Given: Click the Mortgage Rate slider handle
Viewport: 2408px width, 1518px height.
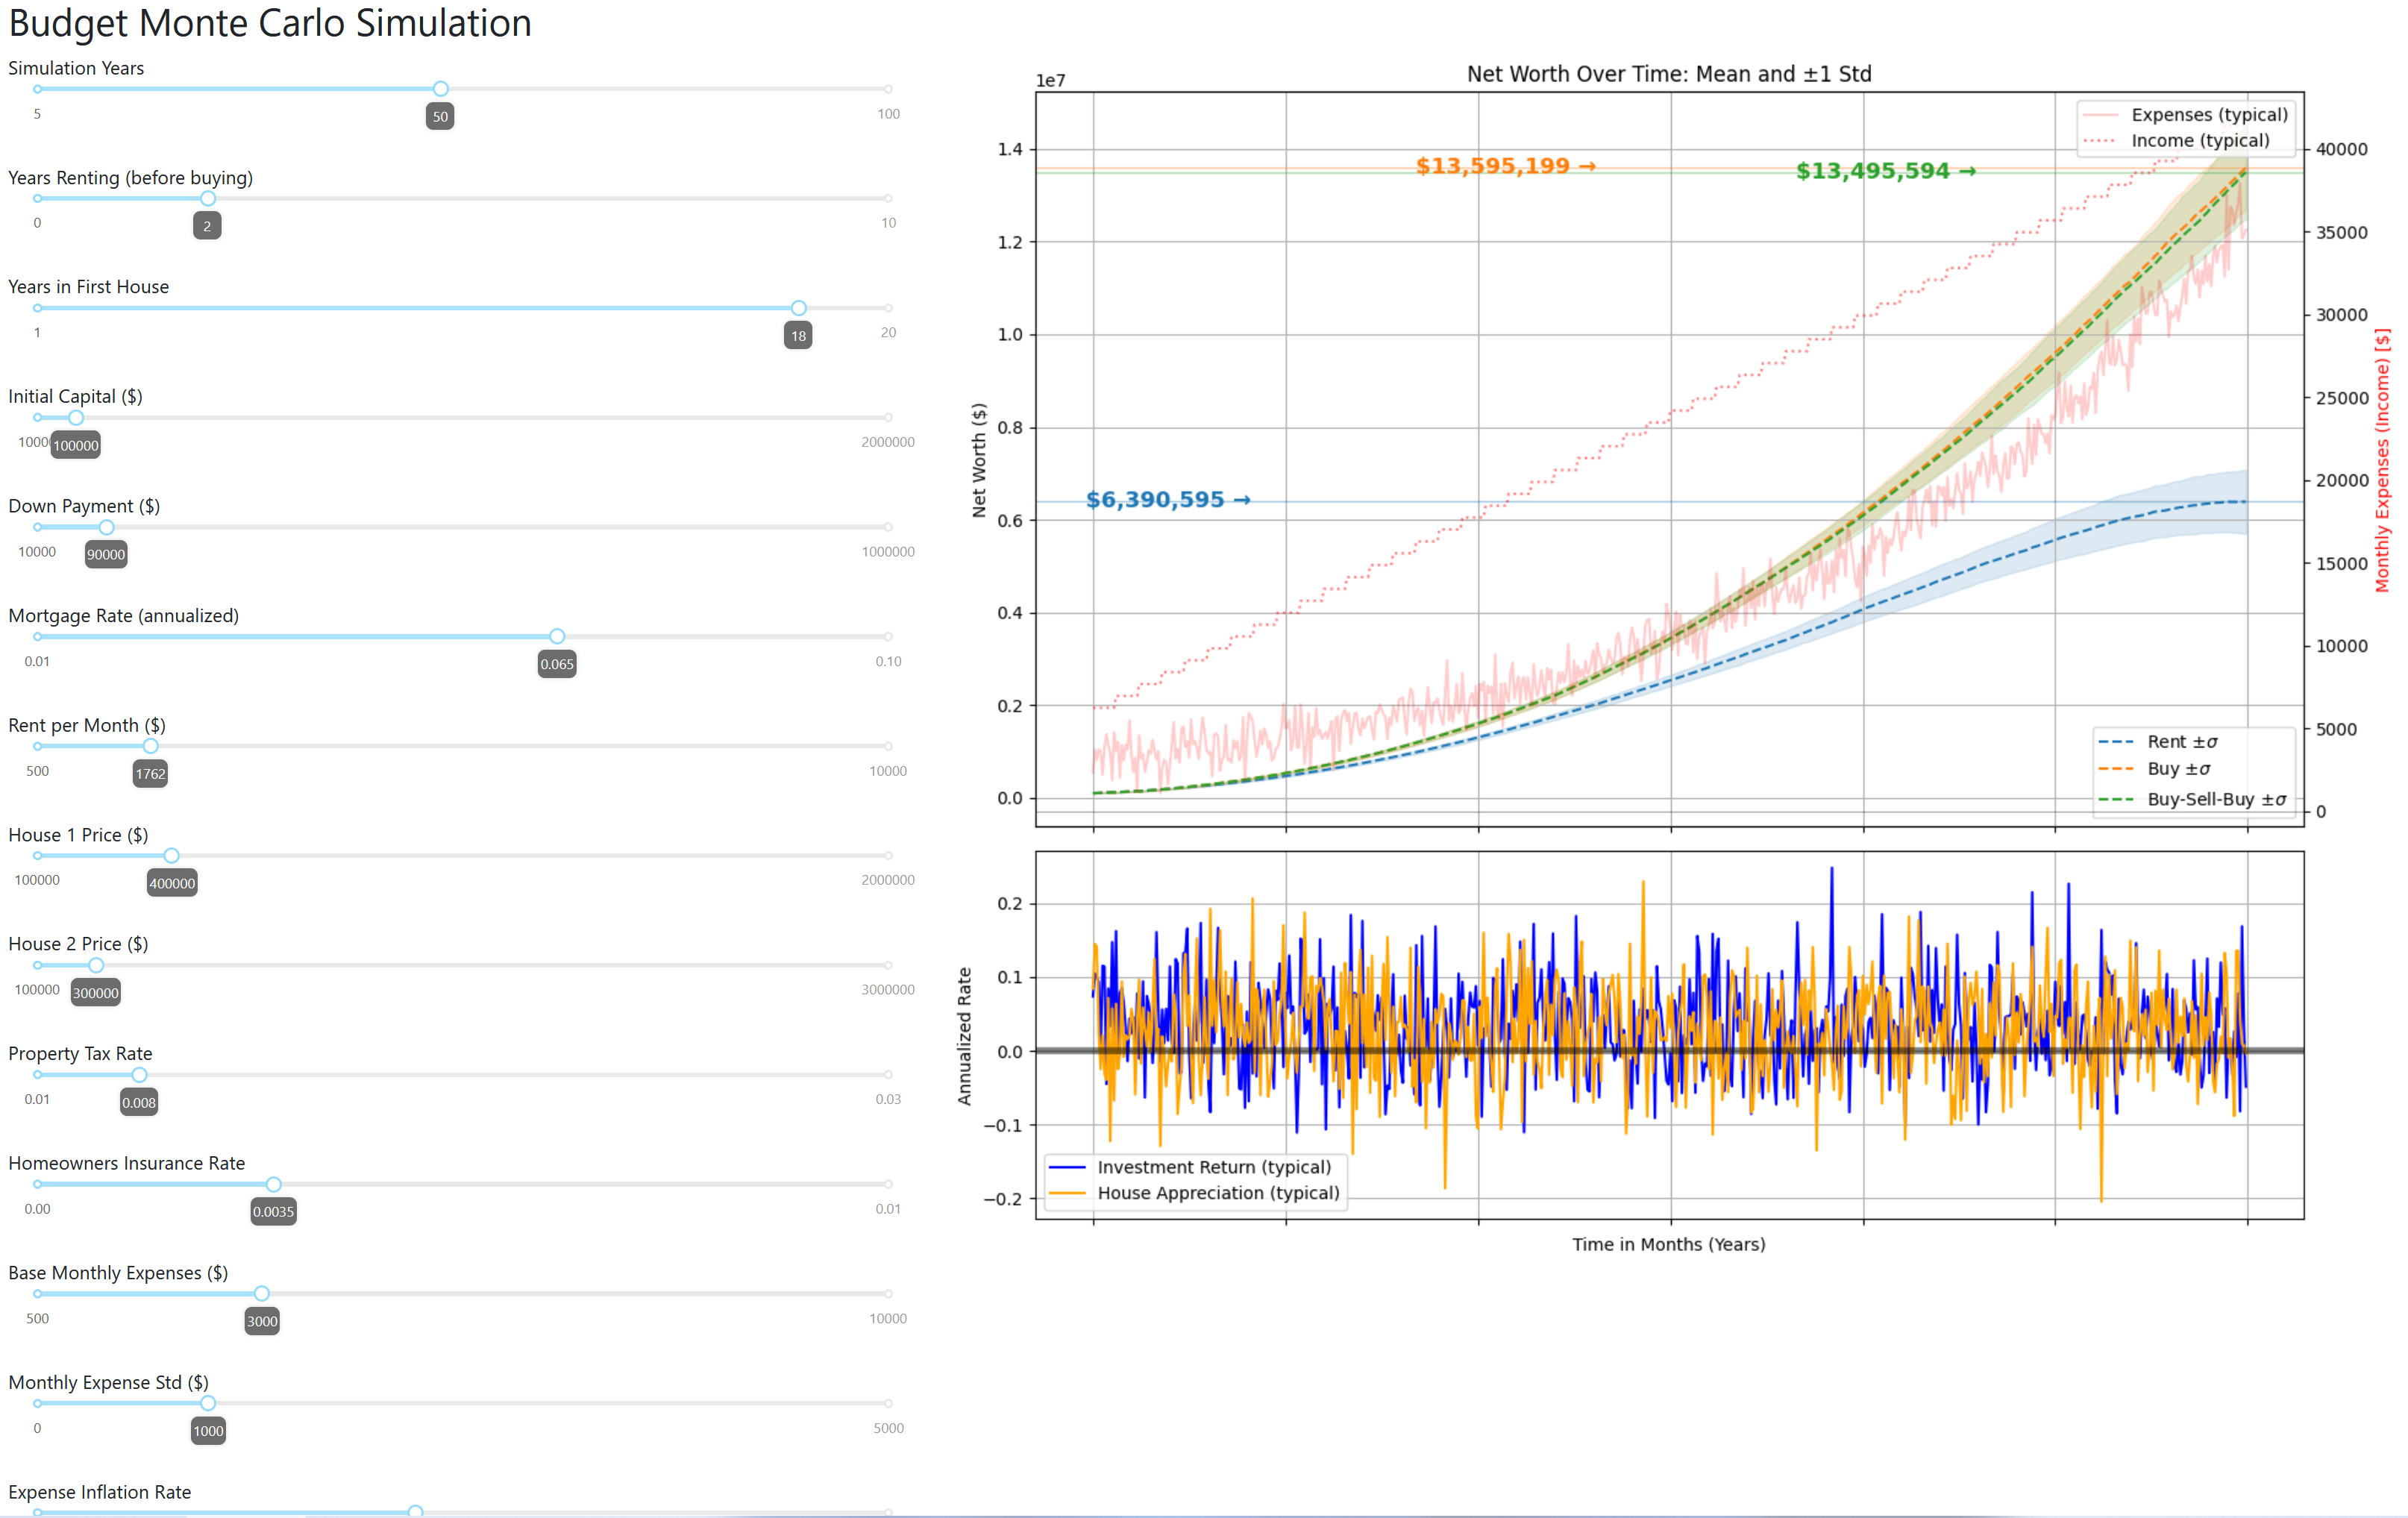Looking at the screenshot, I should click(x=557, y=636).
